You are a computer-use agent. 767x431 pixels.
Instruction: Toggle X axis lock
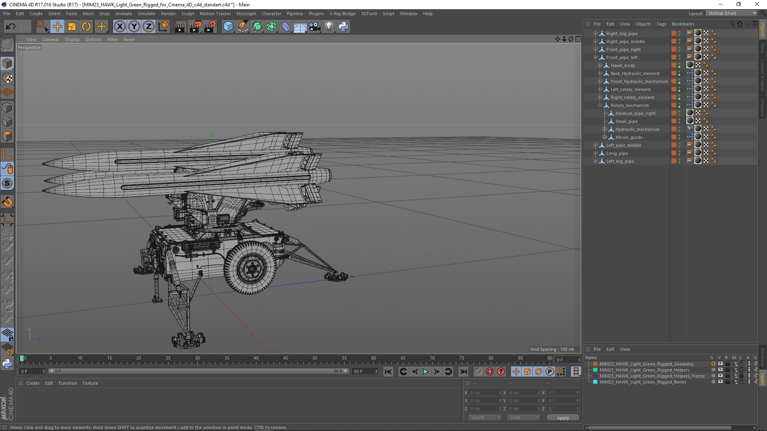[119, 27]
